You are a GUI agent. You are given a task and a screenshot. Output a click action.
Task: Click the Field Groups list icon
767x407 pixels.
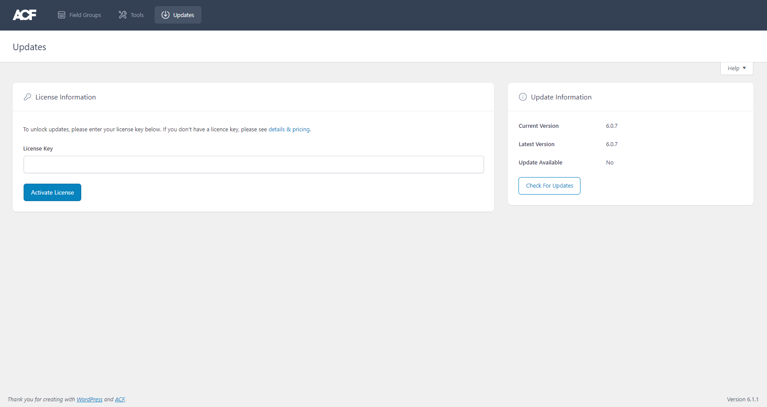pos(62,15)
